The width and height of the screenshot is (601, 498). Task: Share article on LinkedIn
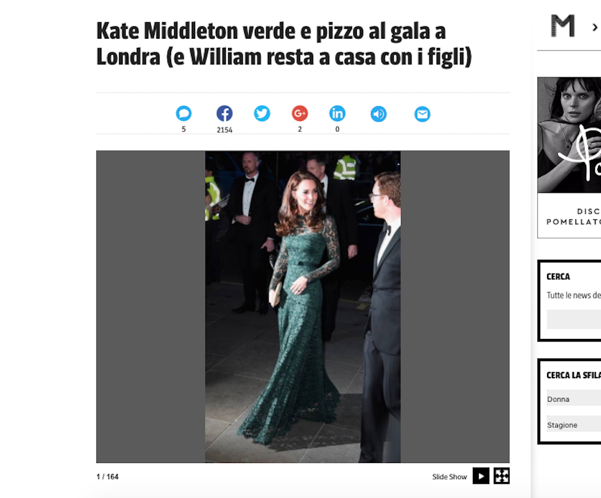[337, 114]
